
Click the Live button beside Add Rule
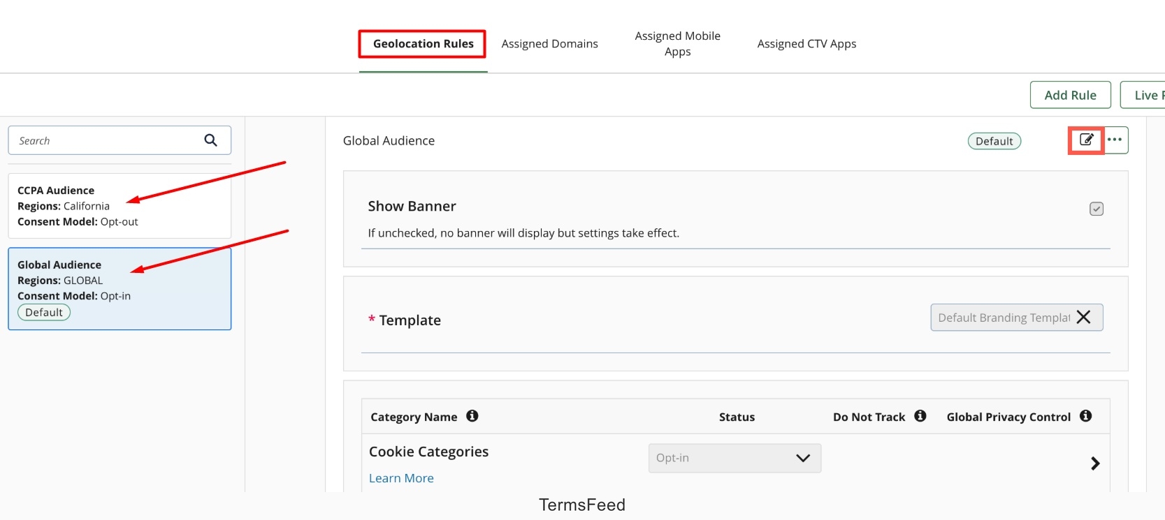coord(1143,95)
